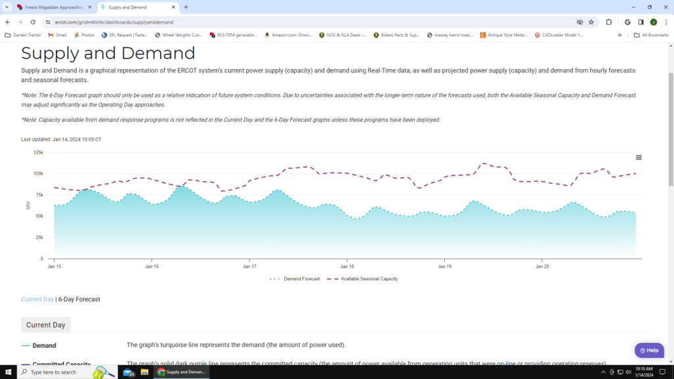The height and width of the screenshot is (379, 674).
Task: Click the Current Day link
Action: point(38,299)
